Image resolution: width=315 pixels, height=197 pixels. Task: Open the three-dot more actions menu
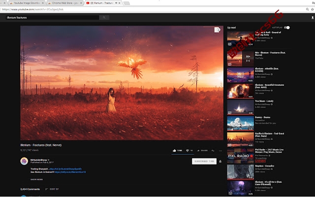(x=220, y=151)
